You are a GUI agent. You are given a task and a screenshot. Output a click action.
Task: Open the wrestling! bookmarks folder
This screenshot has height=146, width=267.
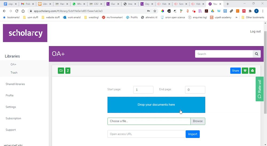click(91, 17)
